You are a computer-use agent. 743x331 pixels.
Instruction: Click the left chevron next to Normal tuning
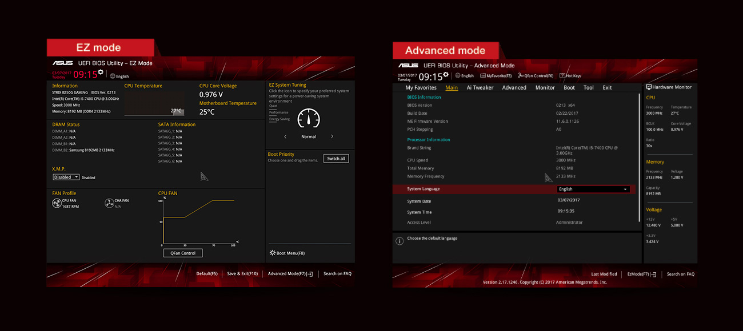(x=285, y=136)
